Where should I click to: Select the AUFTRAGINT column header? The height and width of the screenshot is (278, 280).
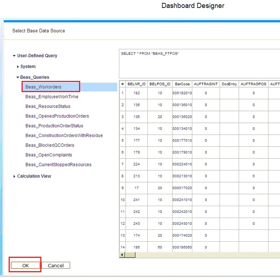[x=206, y=85]
